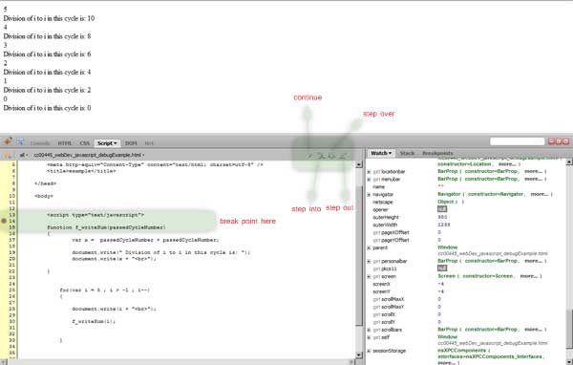Screen dimensions: 573x365
Task: Click the script panel scroll up arrow
Action: (x=359, y=164)
